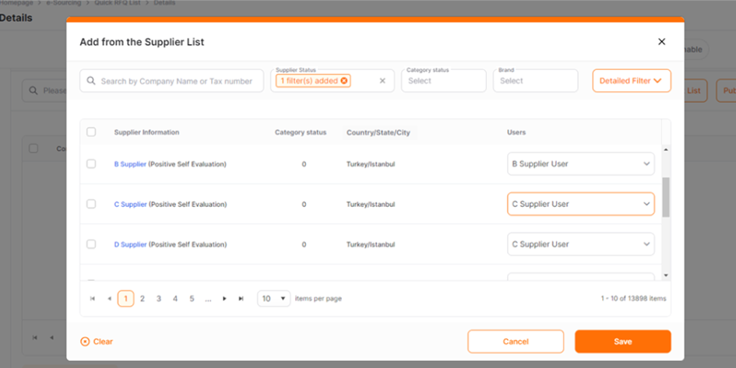Click the Clear icon at bottom left
Image resolution: width=736 pixels, height=368 pixels.
click(85, 342)
